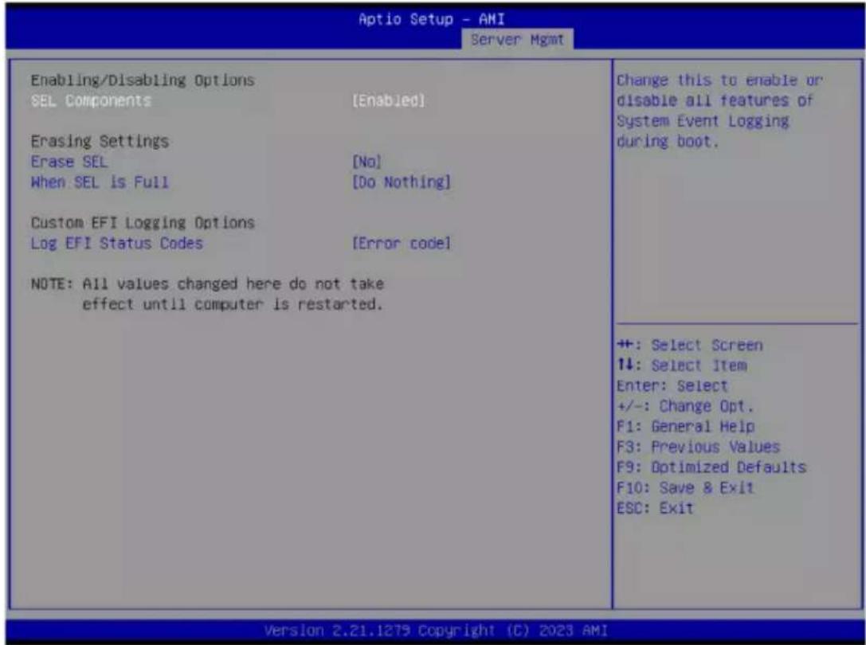Select the Log EFI Status Codes setting
866x645 pixels.
pyautogui.click(x=117, y=244)
